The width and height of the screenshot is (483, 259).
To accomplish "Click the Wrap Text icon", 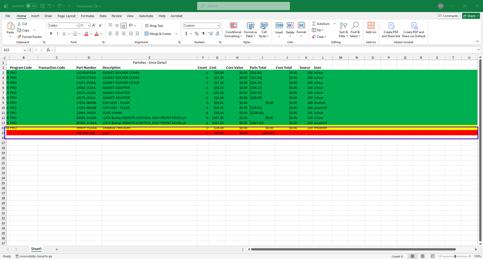I will coord(147,26).
